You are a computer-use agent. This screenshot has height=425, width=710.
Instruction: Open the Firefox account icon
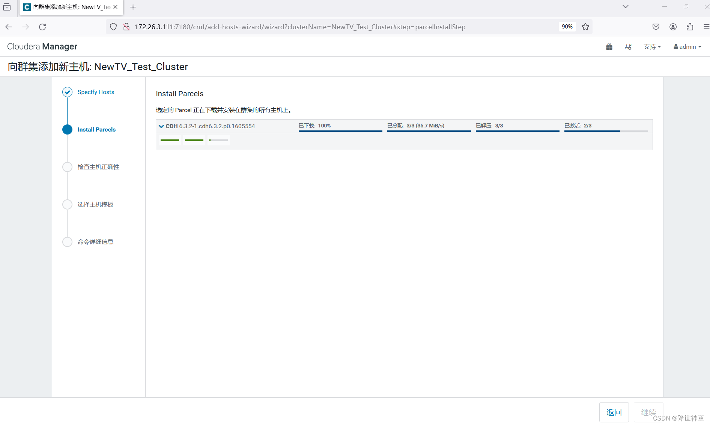coord(673,27)
